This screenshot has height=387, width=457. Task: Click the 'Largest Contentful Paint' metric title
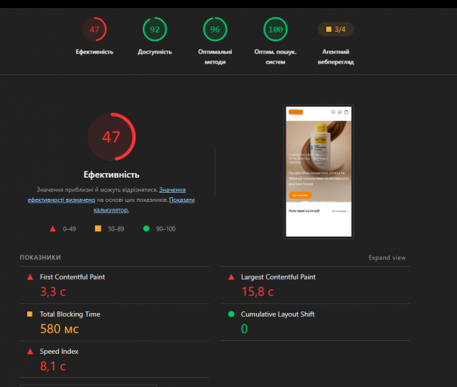278,277
